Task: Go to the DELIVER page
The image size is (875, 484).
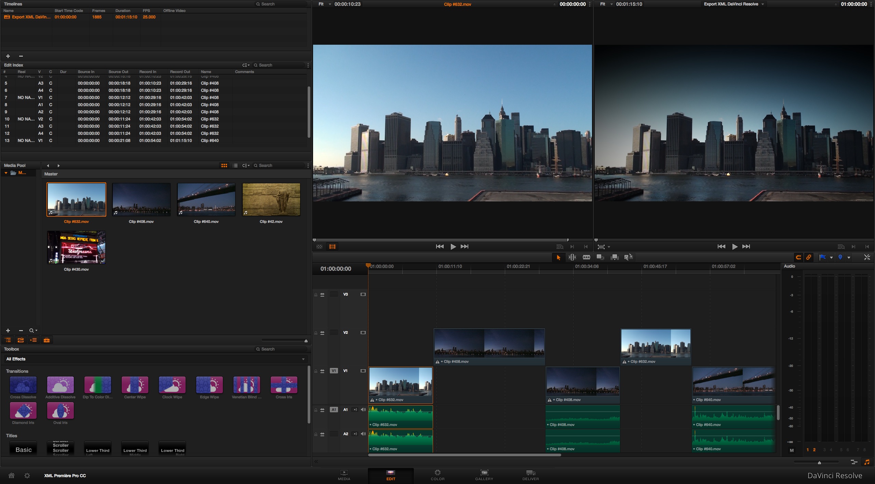Action: pos(530,475)
